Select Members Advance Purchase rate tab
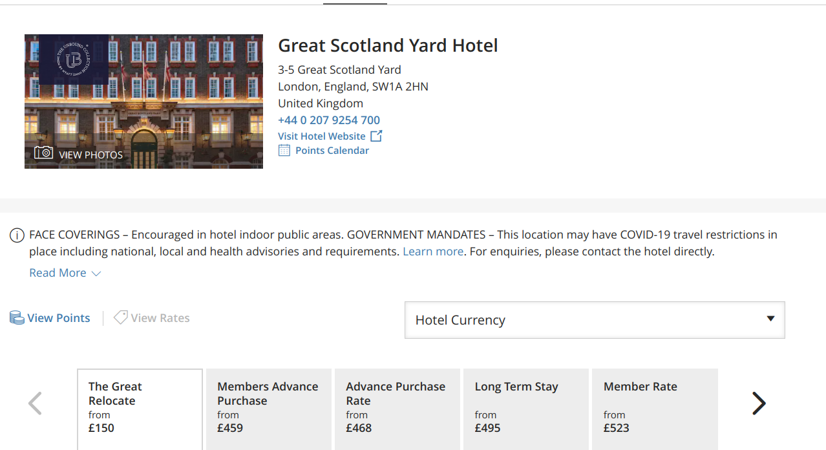826x450 pixels. [x=268, y=409]
